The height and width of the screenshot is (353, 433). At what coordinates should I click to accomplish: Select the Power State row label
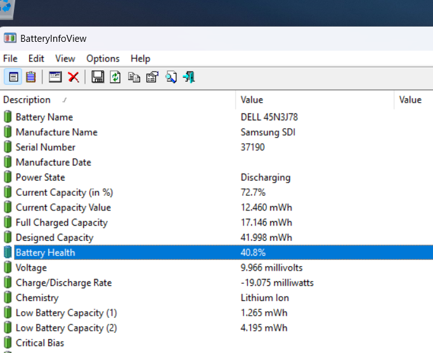pyautogui.click(x=41, y=177)
